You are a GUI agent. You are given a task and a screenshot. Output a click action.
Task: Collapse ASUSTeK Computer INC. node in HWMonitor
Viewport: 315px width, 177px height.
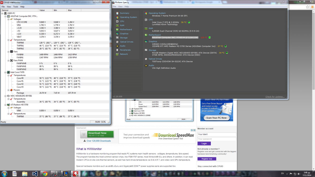5,16
